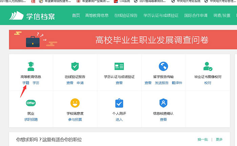Click the 求职招聘 link

coord(31,120)
